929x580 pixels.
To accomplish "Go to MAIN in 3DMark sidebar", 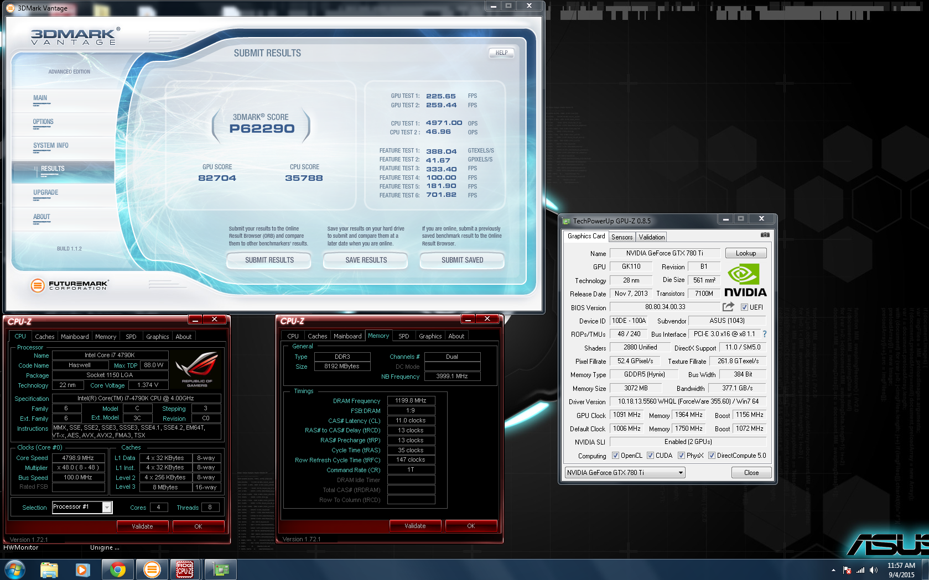I will point(40,98).
